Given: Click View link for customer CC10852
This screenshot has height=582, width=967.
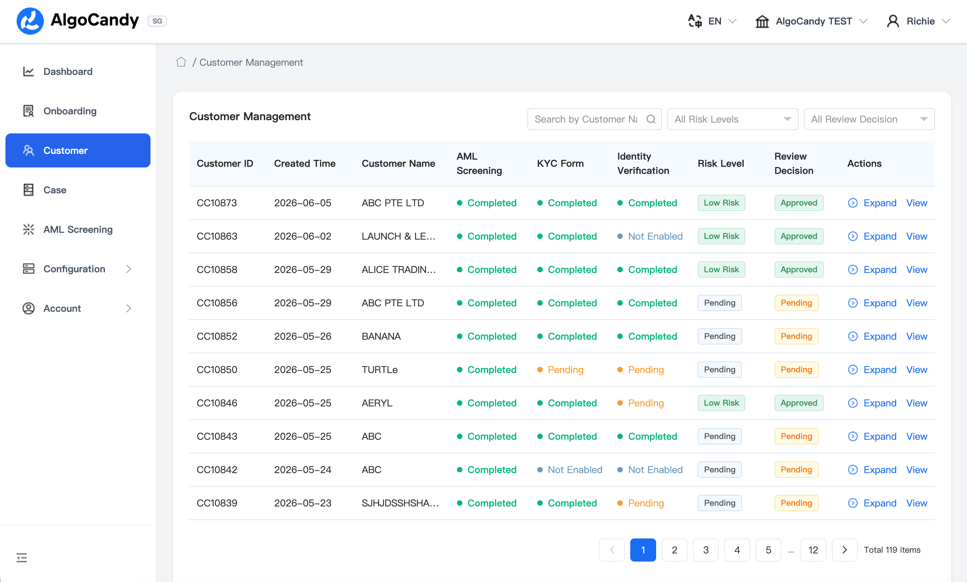Looking at the screenshot, I should tap(916, 336).
